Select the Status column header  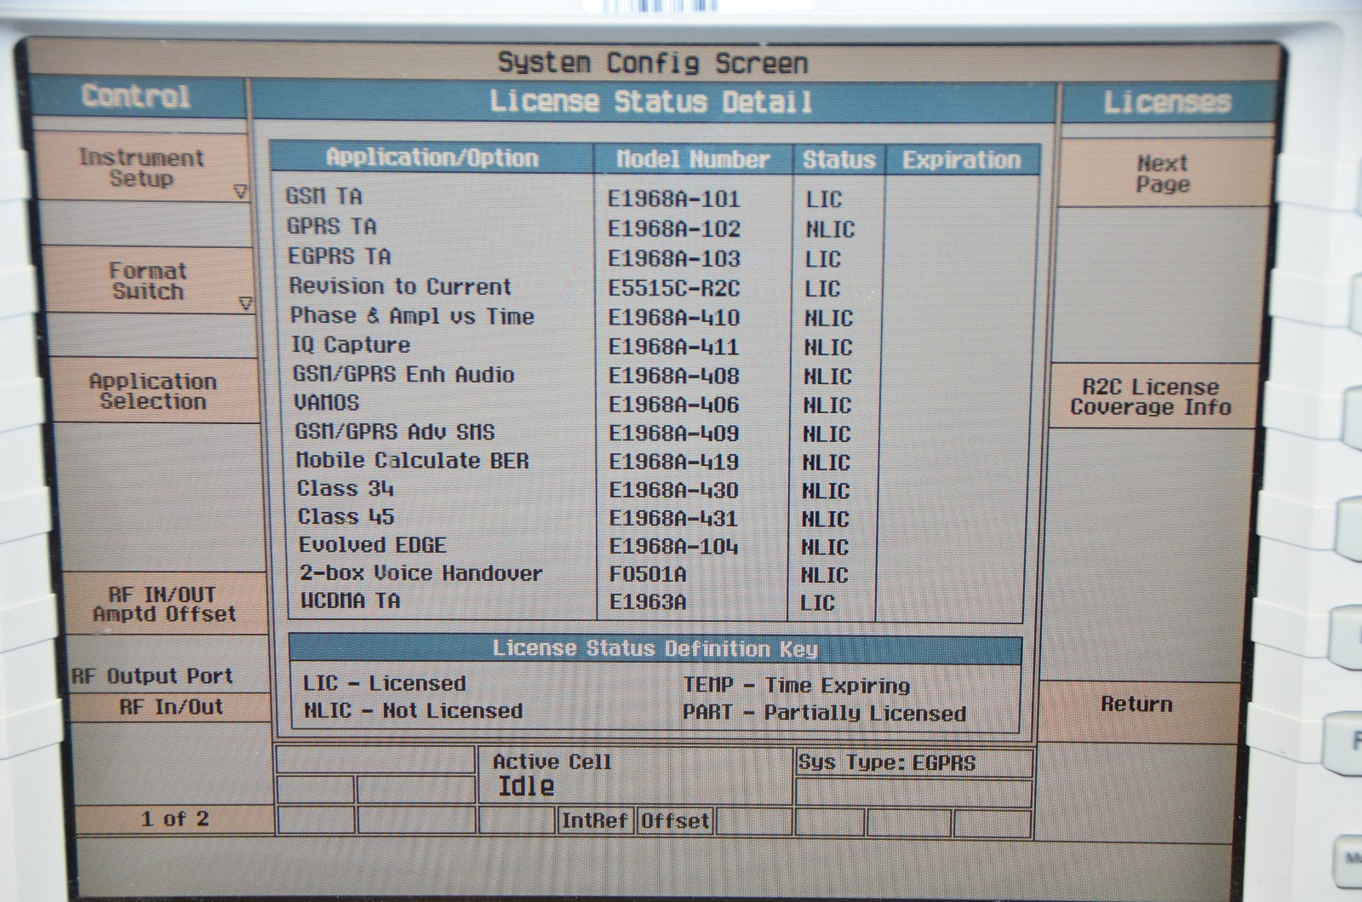pyautogui.click(x=838, y=160)
